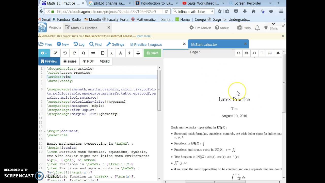Image resolution: width=325 pixels, height=183 pixels.
Task: Open the Pocket icon in browser toolbar
Action: pyautogui.click(x=236, y=11)
